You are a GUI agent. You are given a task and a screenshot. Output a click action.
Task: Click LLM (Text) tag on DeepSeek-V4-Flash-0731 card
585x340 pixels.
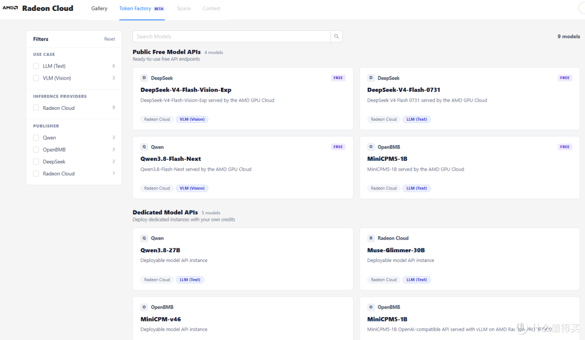point(417,119)
